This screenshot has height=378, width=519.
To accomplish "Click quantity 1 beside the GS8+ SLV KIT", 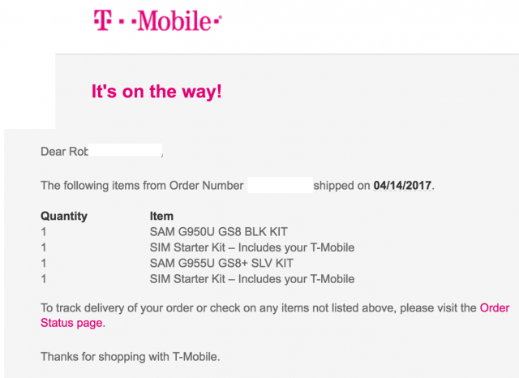I will [x=43, y=263].
